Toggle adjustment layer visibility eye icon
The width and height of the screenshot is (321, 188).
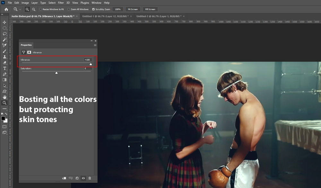click(x=83, y=178)
